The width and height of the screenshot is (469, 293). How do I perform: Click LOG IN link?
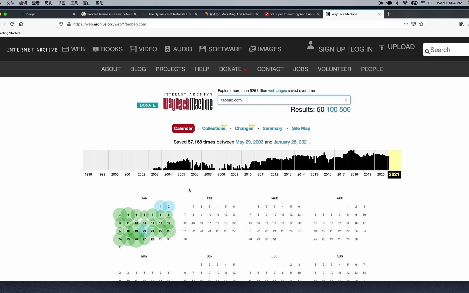[362, 49]
